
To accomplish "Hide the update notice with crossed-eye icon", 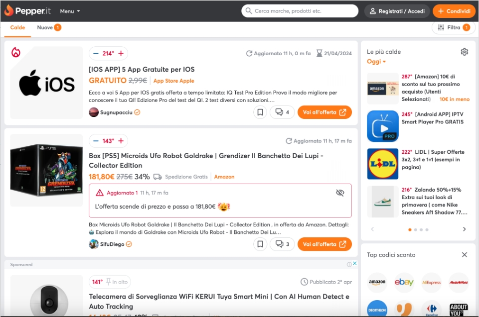I will click(x=340, y=193).
